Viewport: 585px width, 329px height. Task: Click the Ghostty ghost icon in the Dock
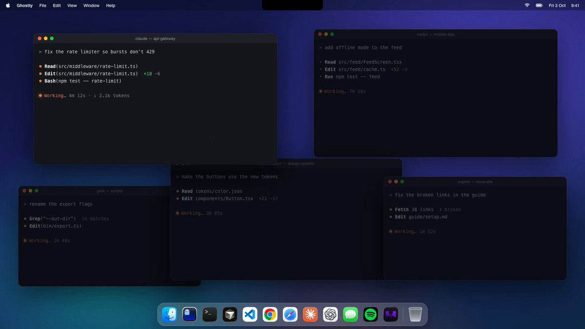tap(190, 314)
